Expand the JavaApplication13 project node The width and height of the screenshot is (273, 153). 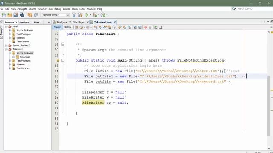(6, 45)
